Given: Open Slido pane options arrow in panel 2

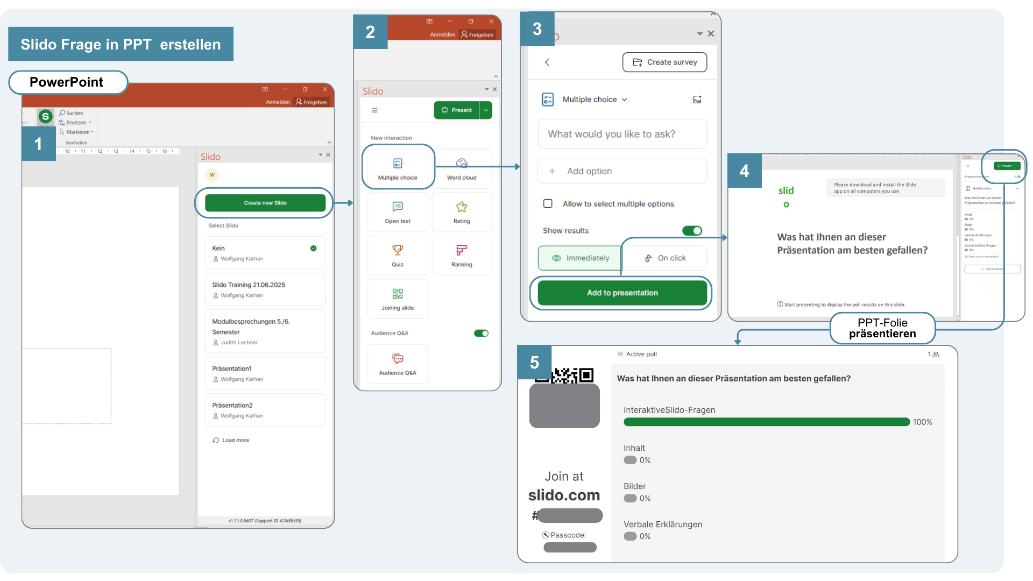Looking at the screenshot, I should 487,89.
